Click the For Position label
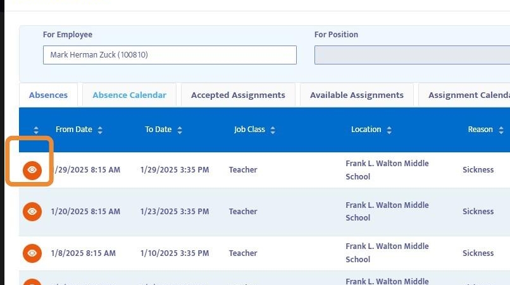 [336, 35]
